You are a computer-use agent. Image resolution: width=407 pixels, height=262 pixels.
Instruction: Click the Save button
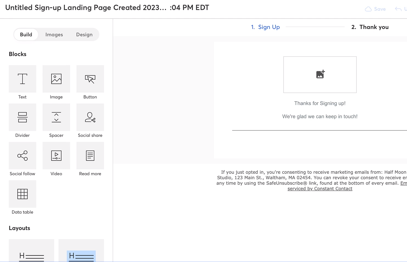point(375,9)
